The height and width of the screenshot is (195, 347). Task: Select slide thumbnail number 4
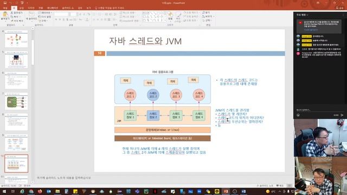16,39
